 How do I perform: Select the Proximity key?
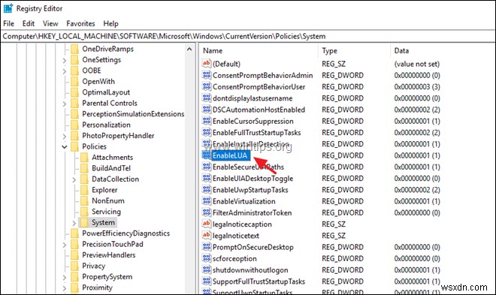pyautogui.click(x=97, y=287)
